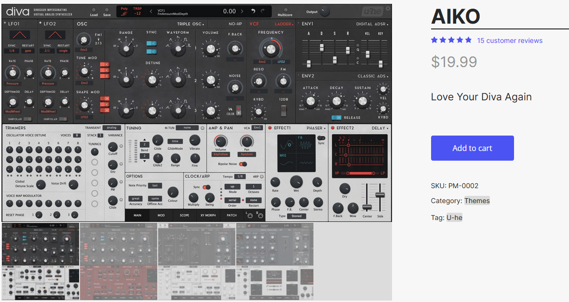Select the LFO2 triangle waveform display
Screen dimensions: 569x302
(x=55, y=35)
